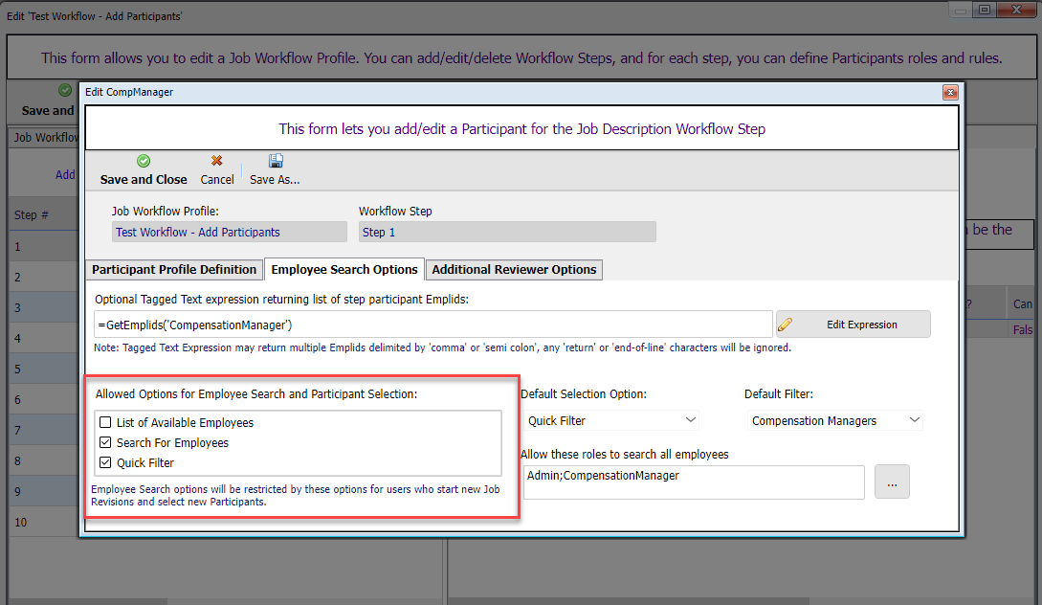Select the Employee Search Options tab

pos(344,270)
